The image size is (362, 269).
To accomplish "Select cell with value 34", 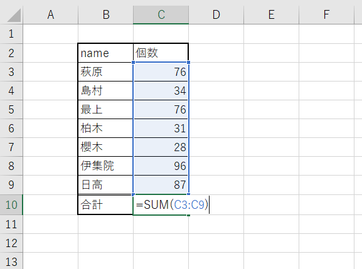I will [x=161, y=91].
